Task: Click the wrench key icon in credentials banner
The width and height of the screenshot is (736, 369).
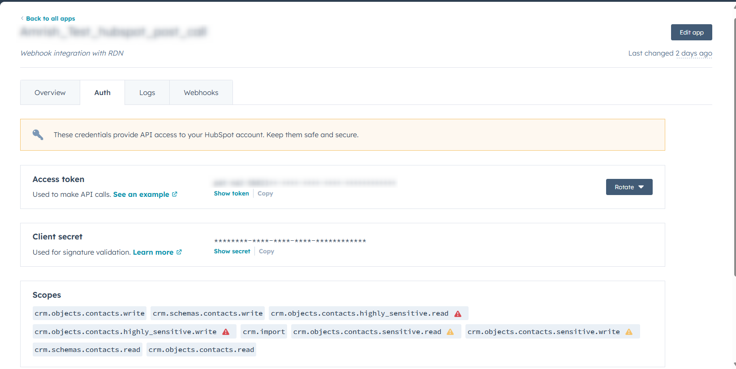Action: pyautogui.click(x=38, y=135)
